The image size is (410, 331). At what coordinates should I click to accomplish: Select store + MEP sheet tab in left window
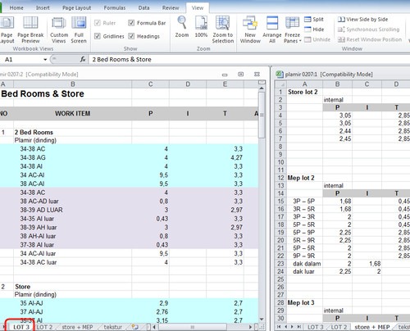coord(77,327)
